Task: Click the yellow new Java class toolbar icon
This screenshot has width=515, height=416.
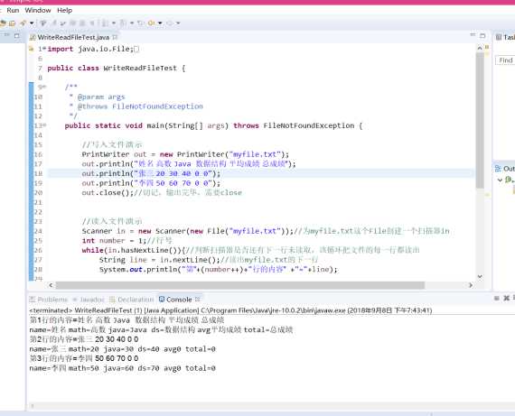Action: (x=152, y=23)
